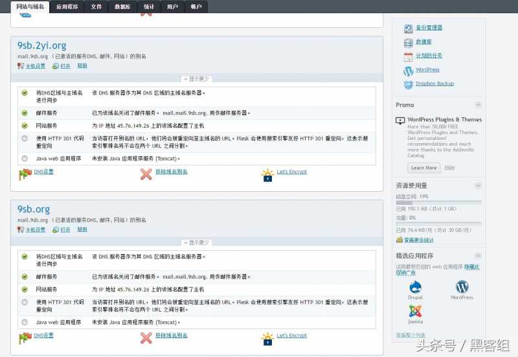Click 移除域名别名 link for 9sb.2yi.org

coord(172,172)
